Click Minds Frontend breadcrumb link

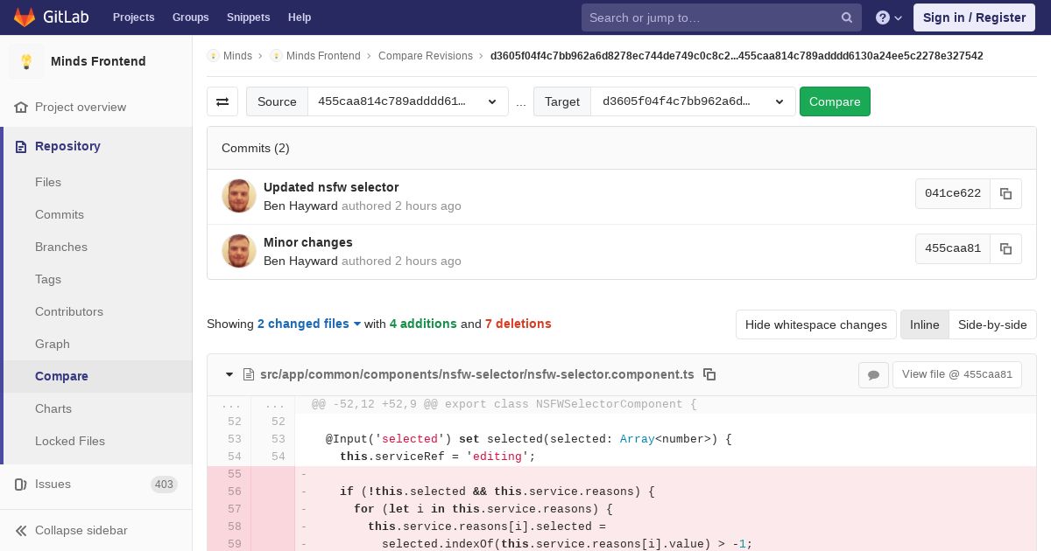pyautogui.click(x=323, y=55)
